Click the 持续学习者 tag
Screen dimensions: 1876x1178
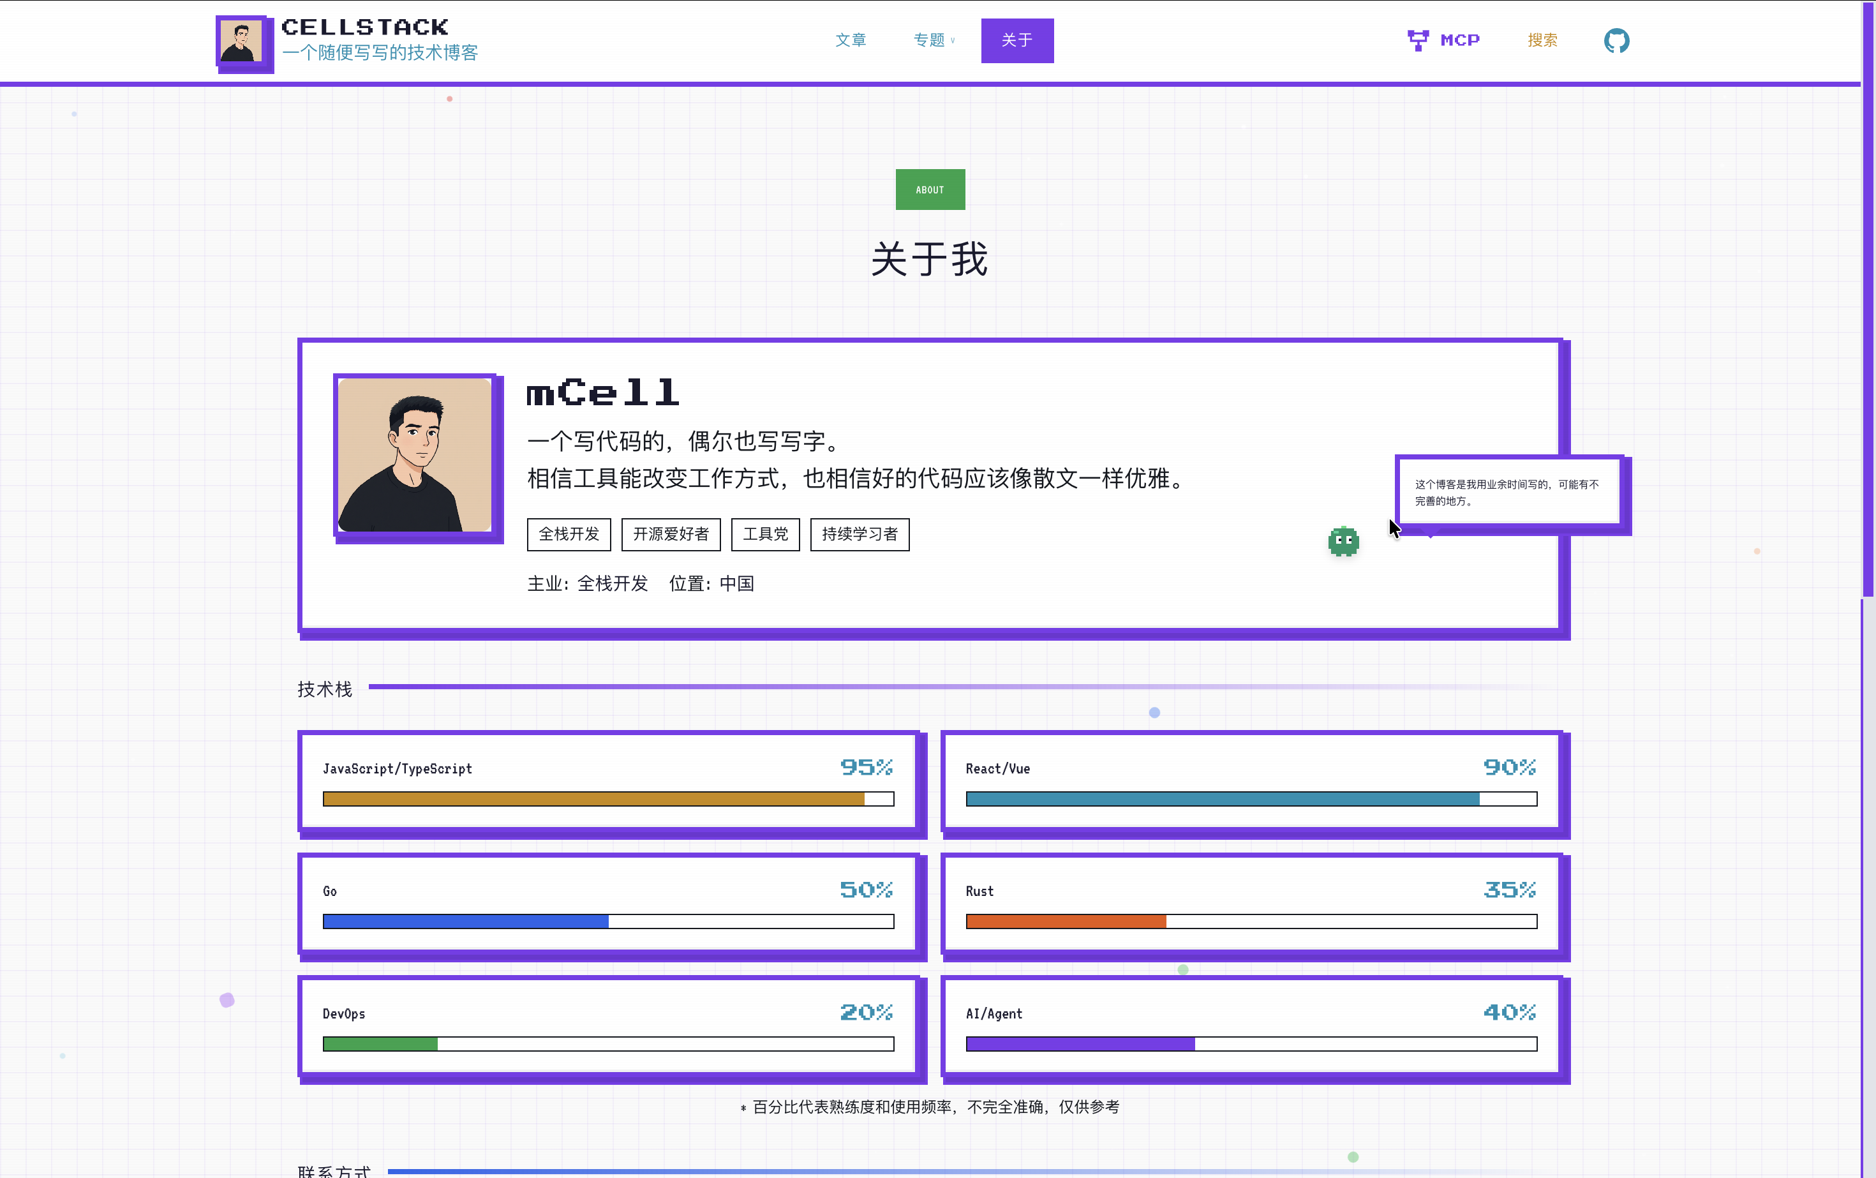pos(860,535)
